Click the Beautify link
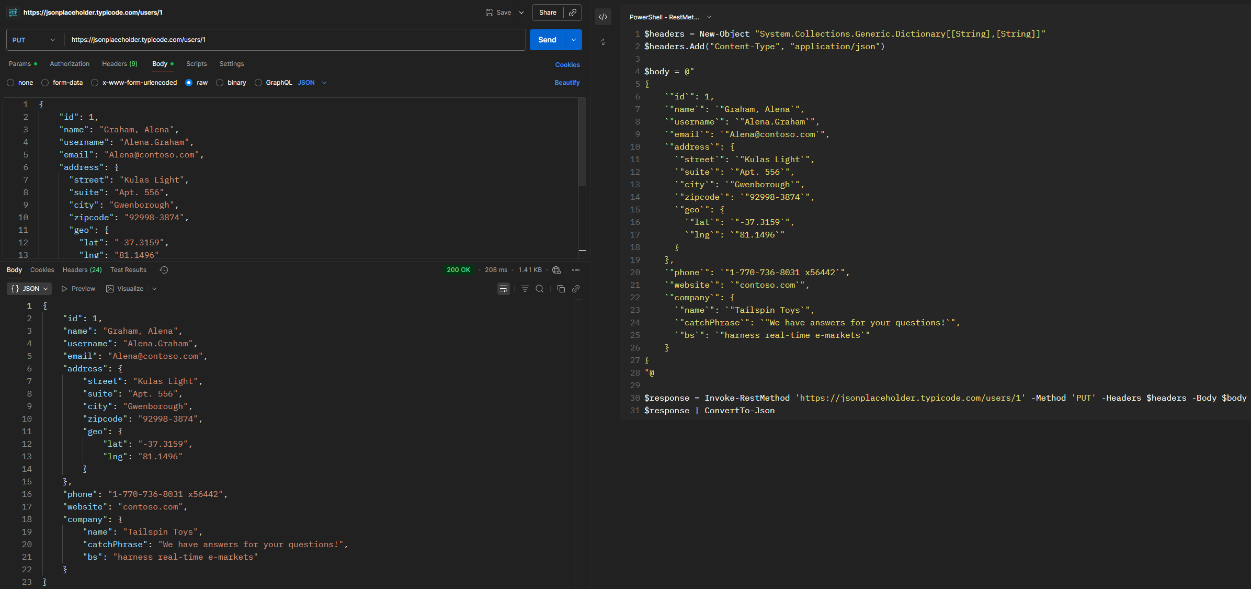This screenshot has height=589, width=1251. pos(567,83)
